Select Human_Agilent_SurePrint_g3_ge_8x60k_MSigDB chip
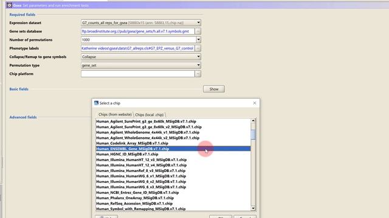This screenshot has height=218, width=389. point(173,121)
